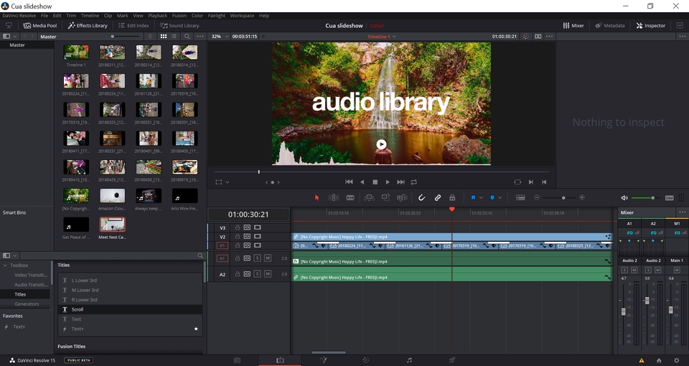
Task: Collapse the Toolbox tree section
Action: pyautogui.click(x=5, y=266)
